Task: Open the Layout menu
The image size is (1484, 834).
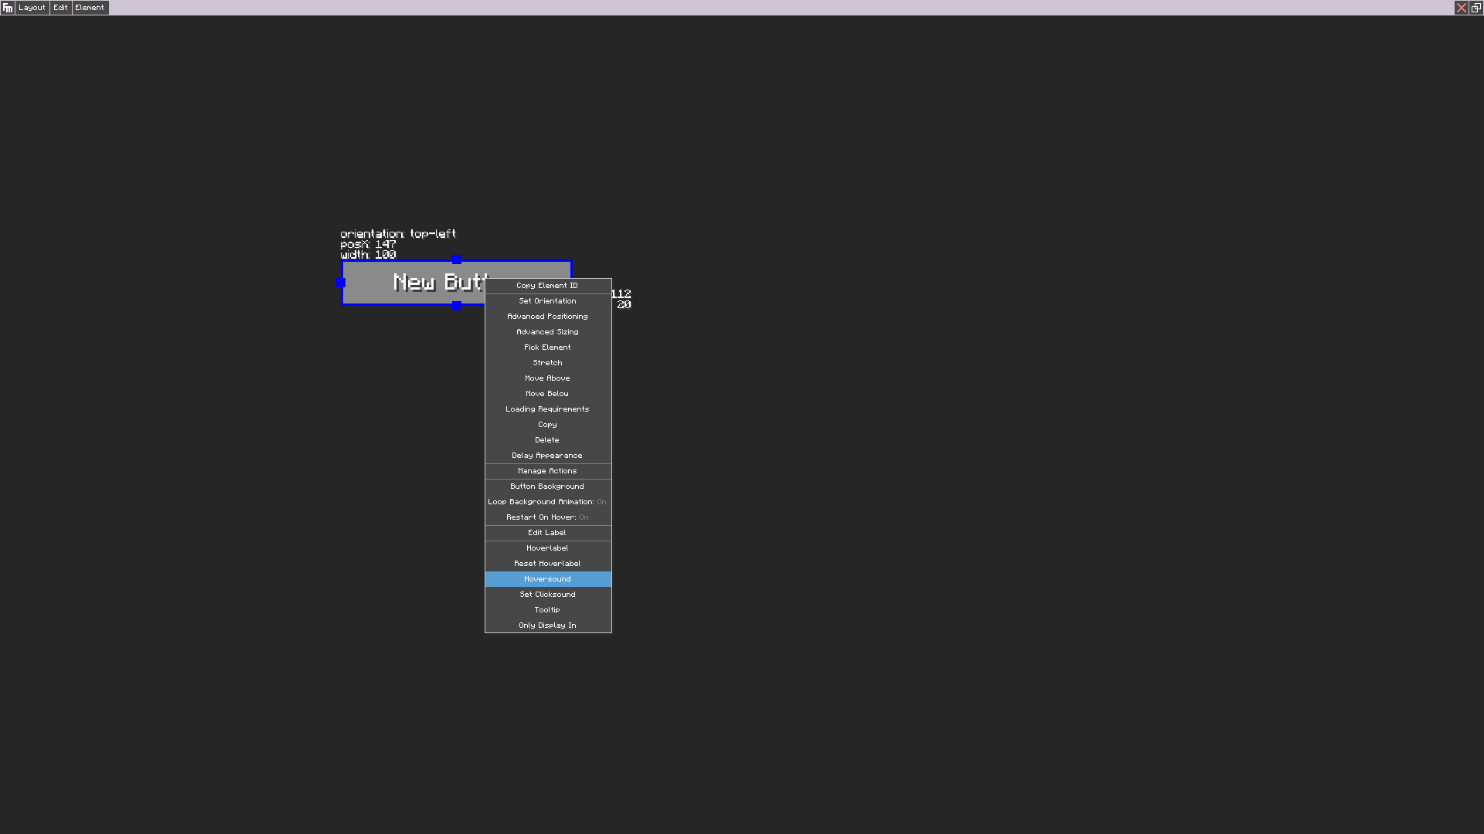Action: pos(32,8)
